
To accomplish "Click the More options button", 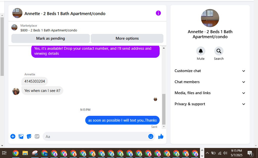I will pos(127,38).
